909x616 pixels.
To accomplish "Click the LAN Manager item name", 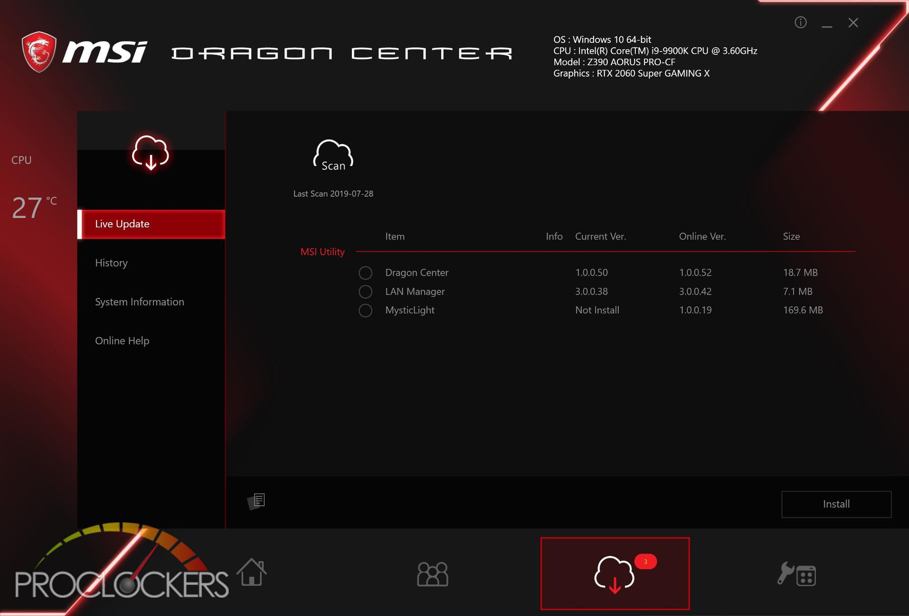I will coord(415,291).
